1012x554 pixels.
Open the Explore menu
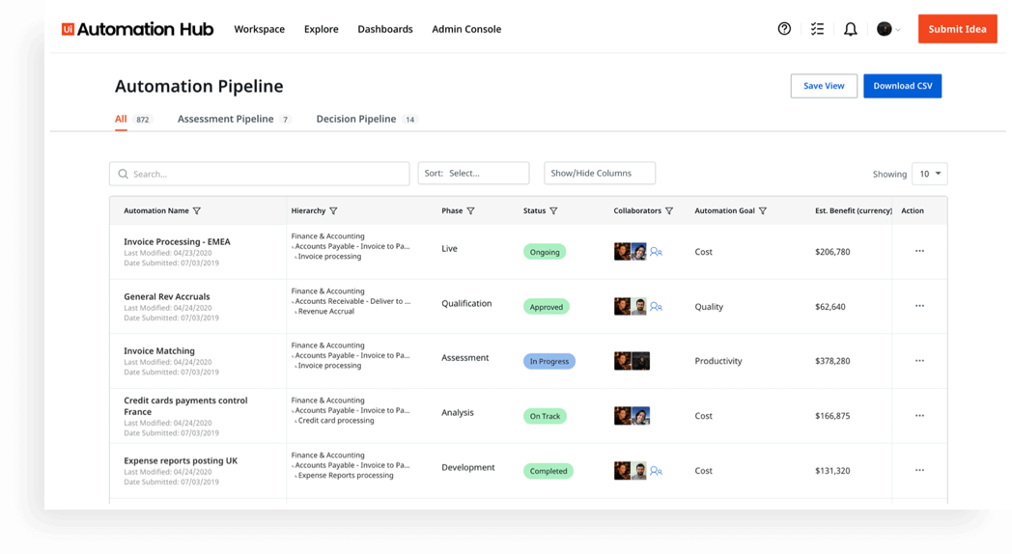[x=322, y=29]
